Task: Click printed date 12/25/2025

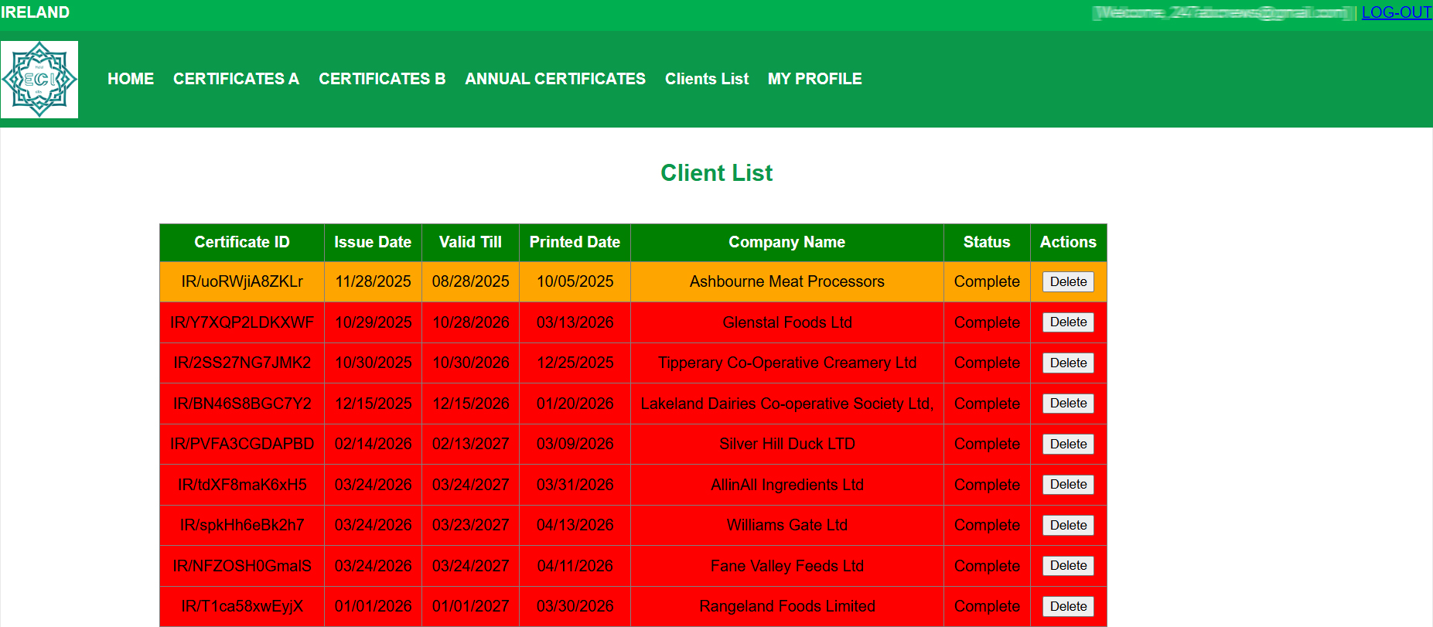Action: [575, 363]
